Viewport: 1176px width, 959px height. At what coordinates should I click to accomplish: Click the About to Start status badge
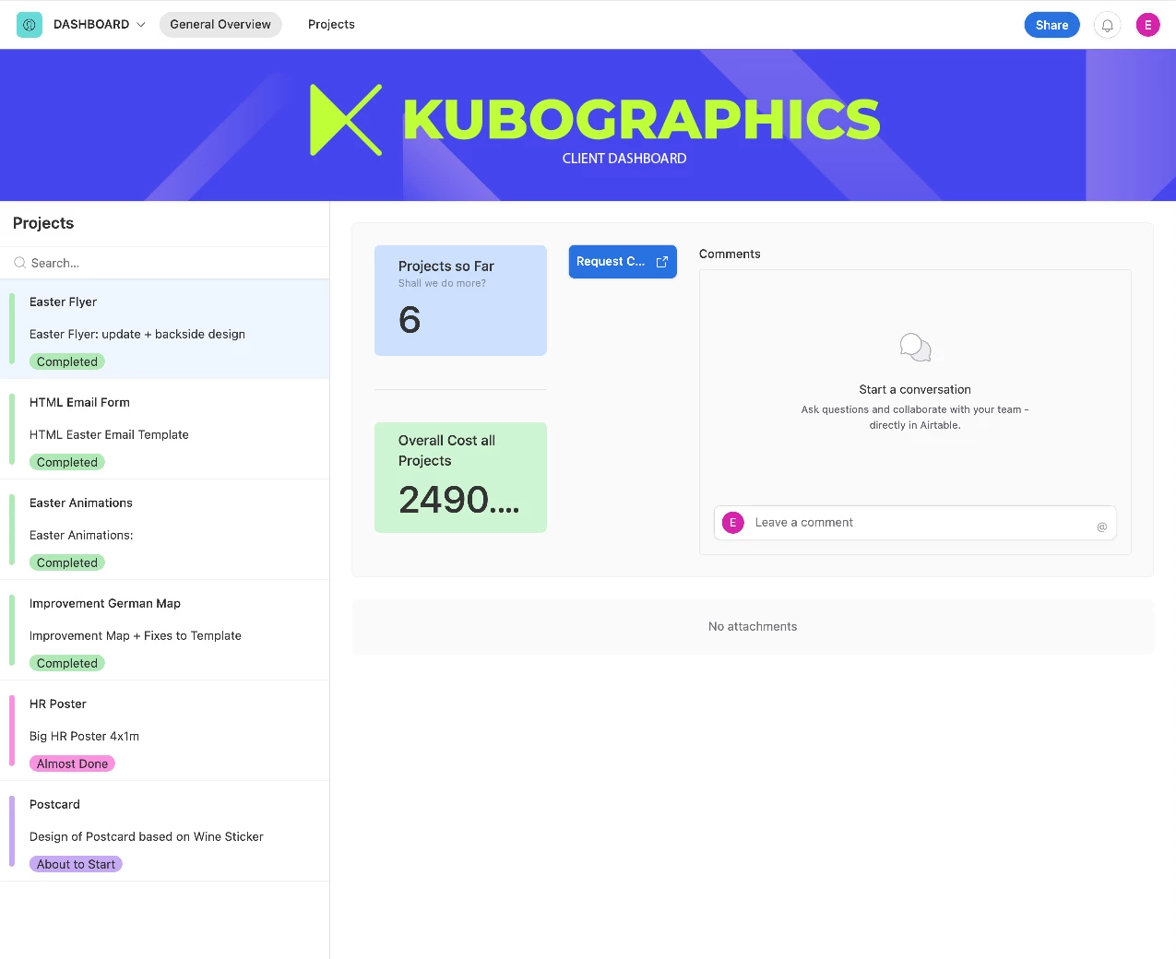coord(76,864)
